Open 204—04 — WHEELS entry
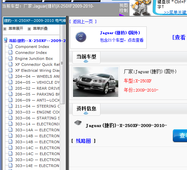The height and width of the screenshot is (170, 187). pos(37,76)
